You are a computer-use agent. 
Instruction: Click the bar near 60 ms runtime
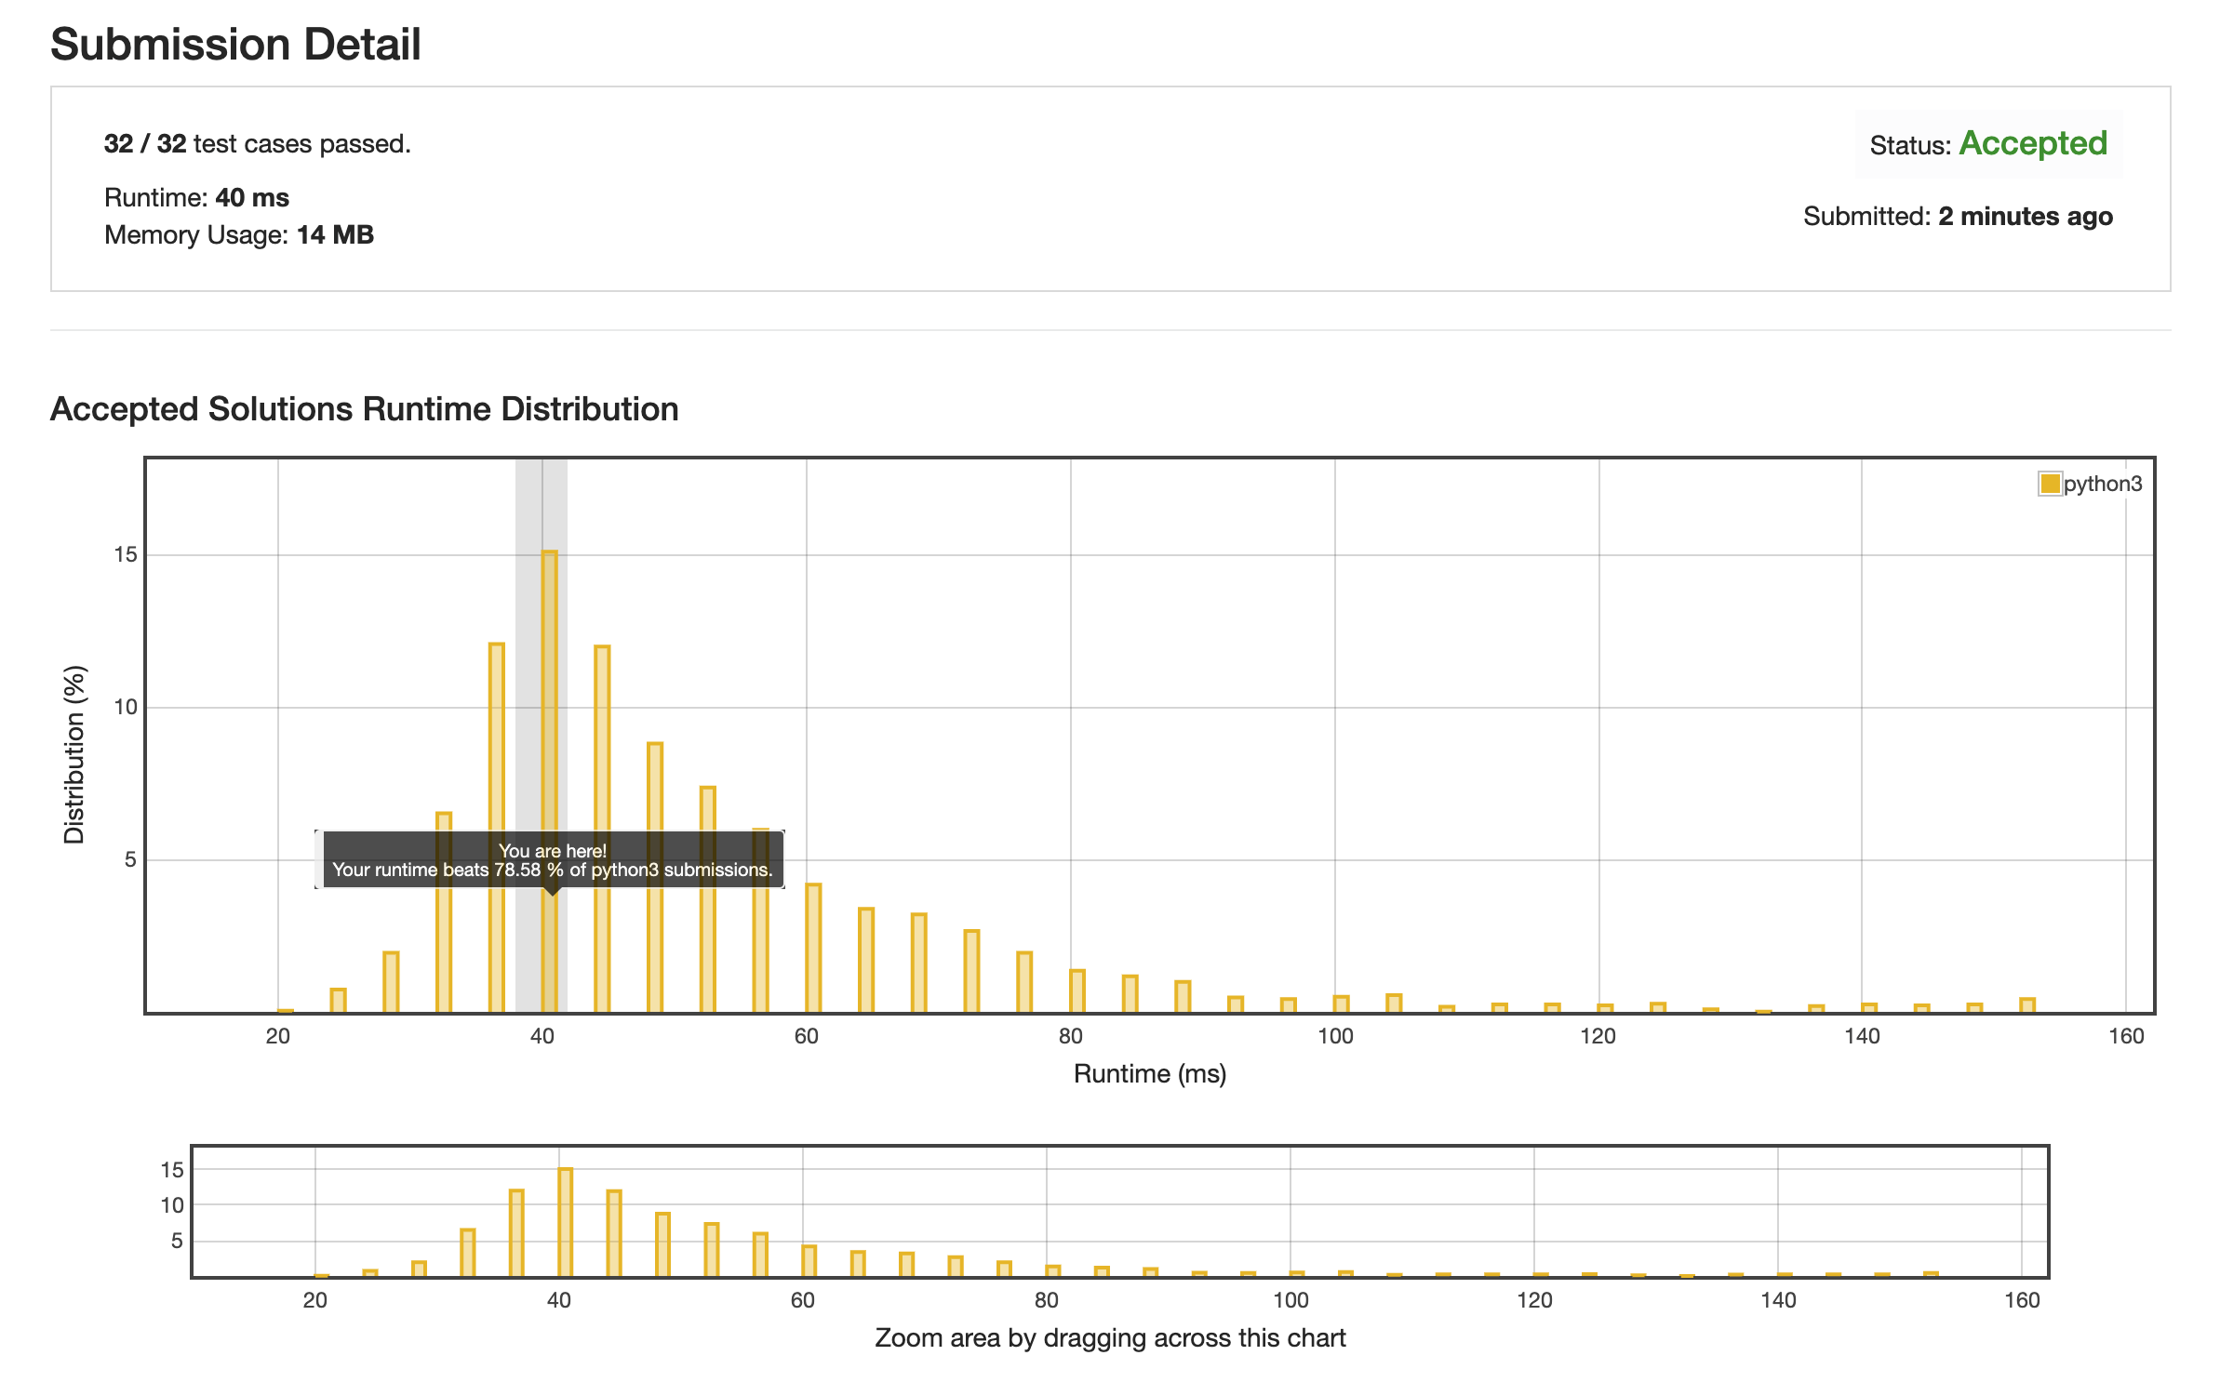point(813,949)
